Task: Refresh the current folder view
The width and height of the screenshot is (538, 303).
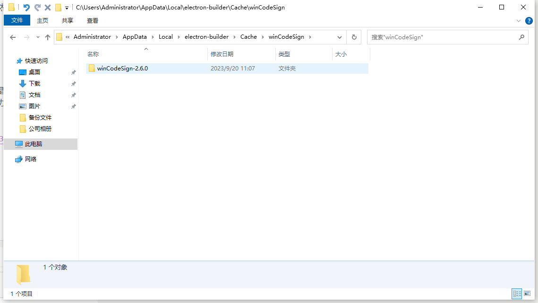Action: [x=354, y=37]
